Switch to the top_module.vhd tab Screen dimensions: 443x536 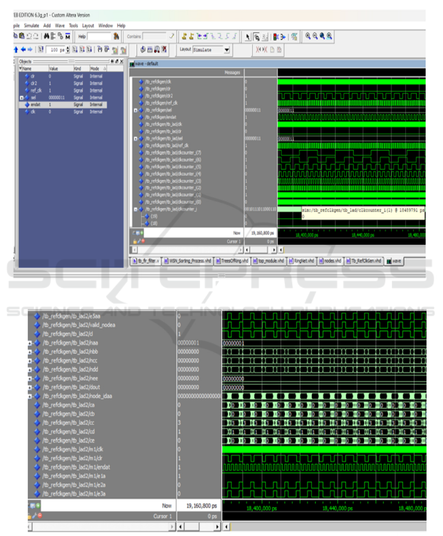[268, 261]
